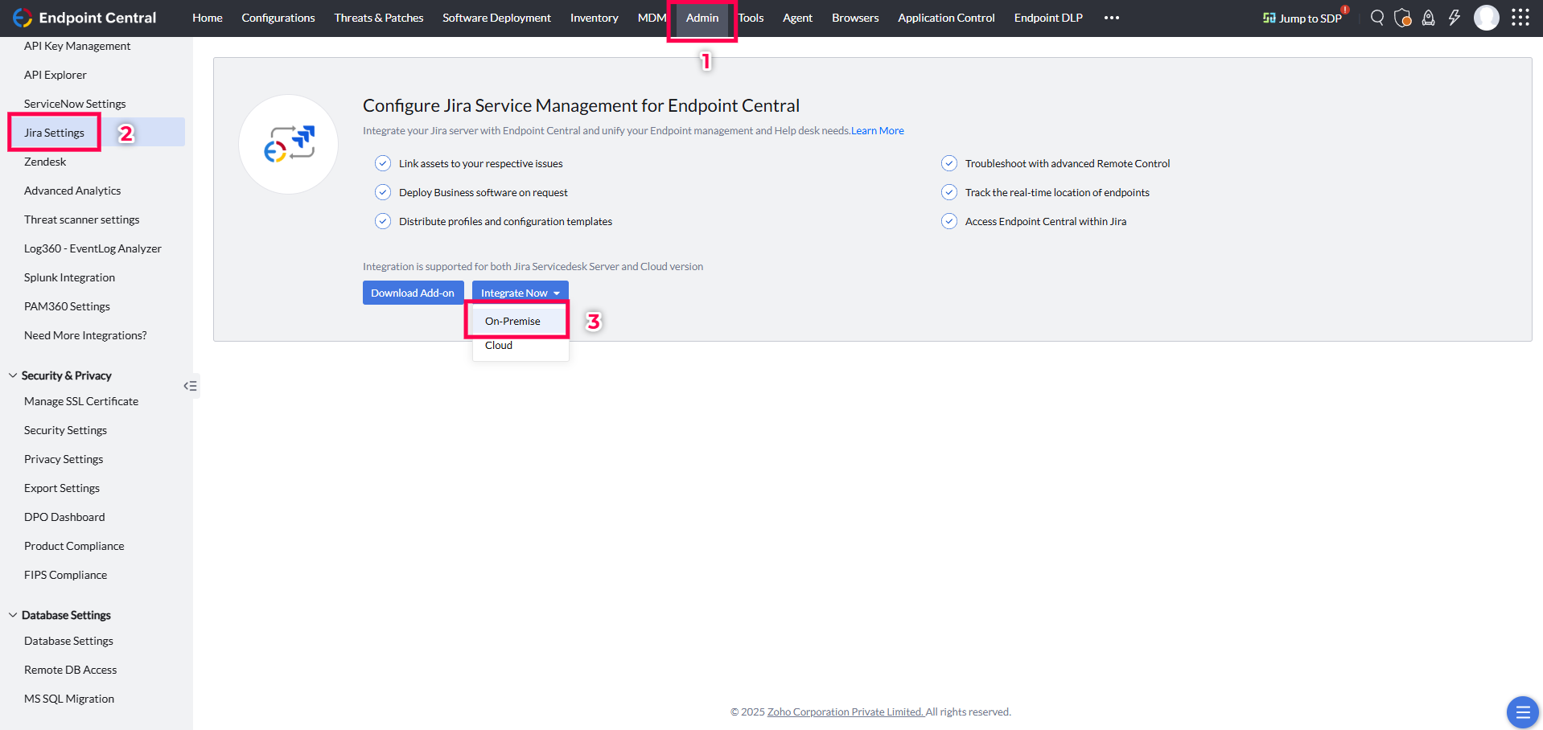1543x730 pixels.
Task: Open the Browsers tab
Action: point(855,18)
